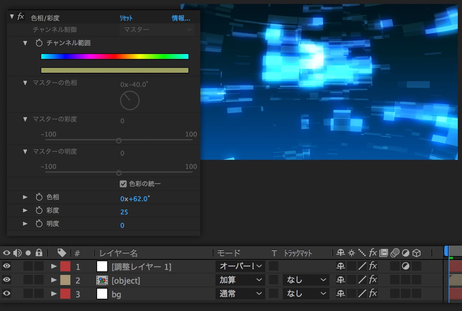
Task: Click the adjustment layer switch on 調整レイヤー 1
Action: (x=405, y=267)
